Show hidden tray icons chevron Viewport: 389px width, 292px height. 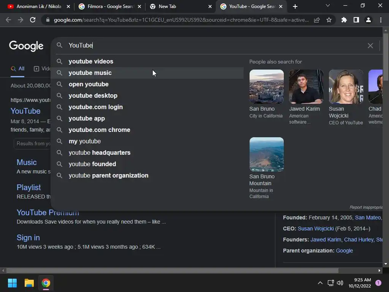pos(320,283)
